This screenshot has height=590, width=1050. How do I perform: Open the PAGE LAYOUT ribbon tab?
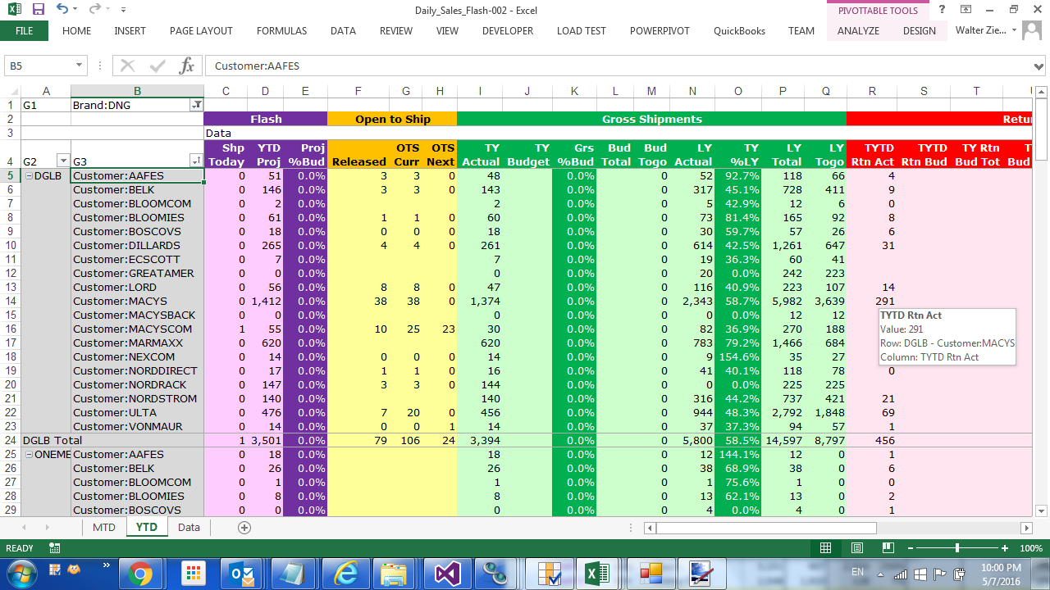coord(201,31)
